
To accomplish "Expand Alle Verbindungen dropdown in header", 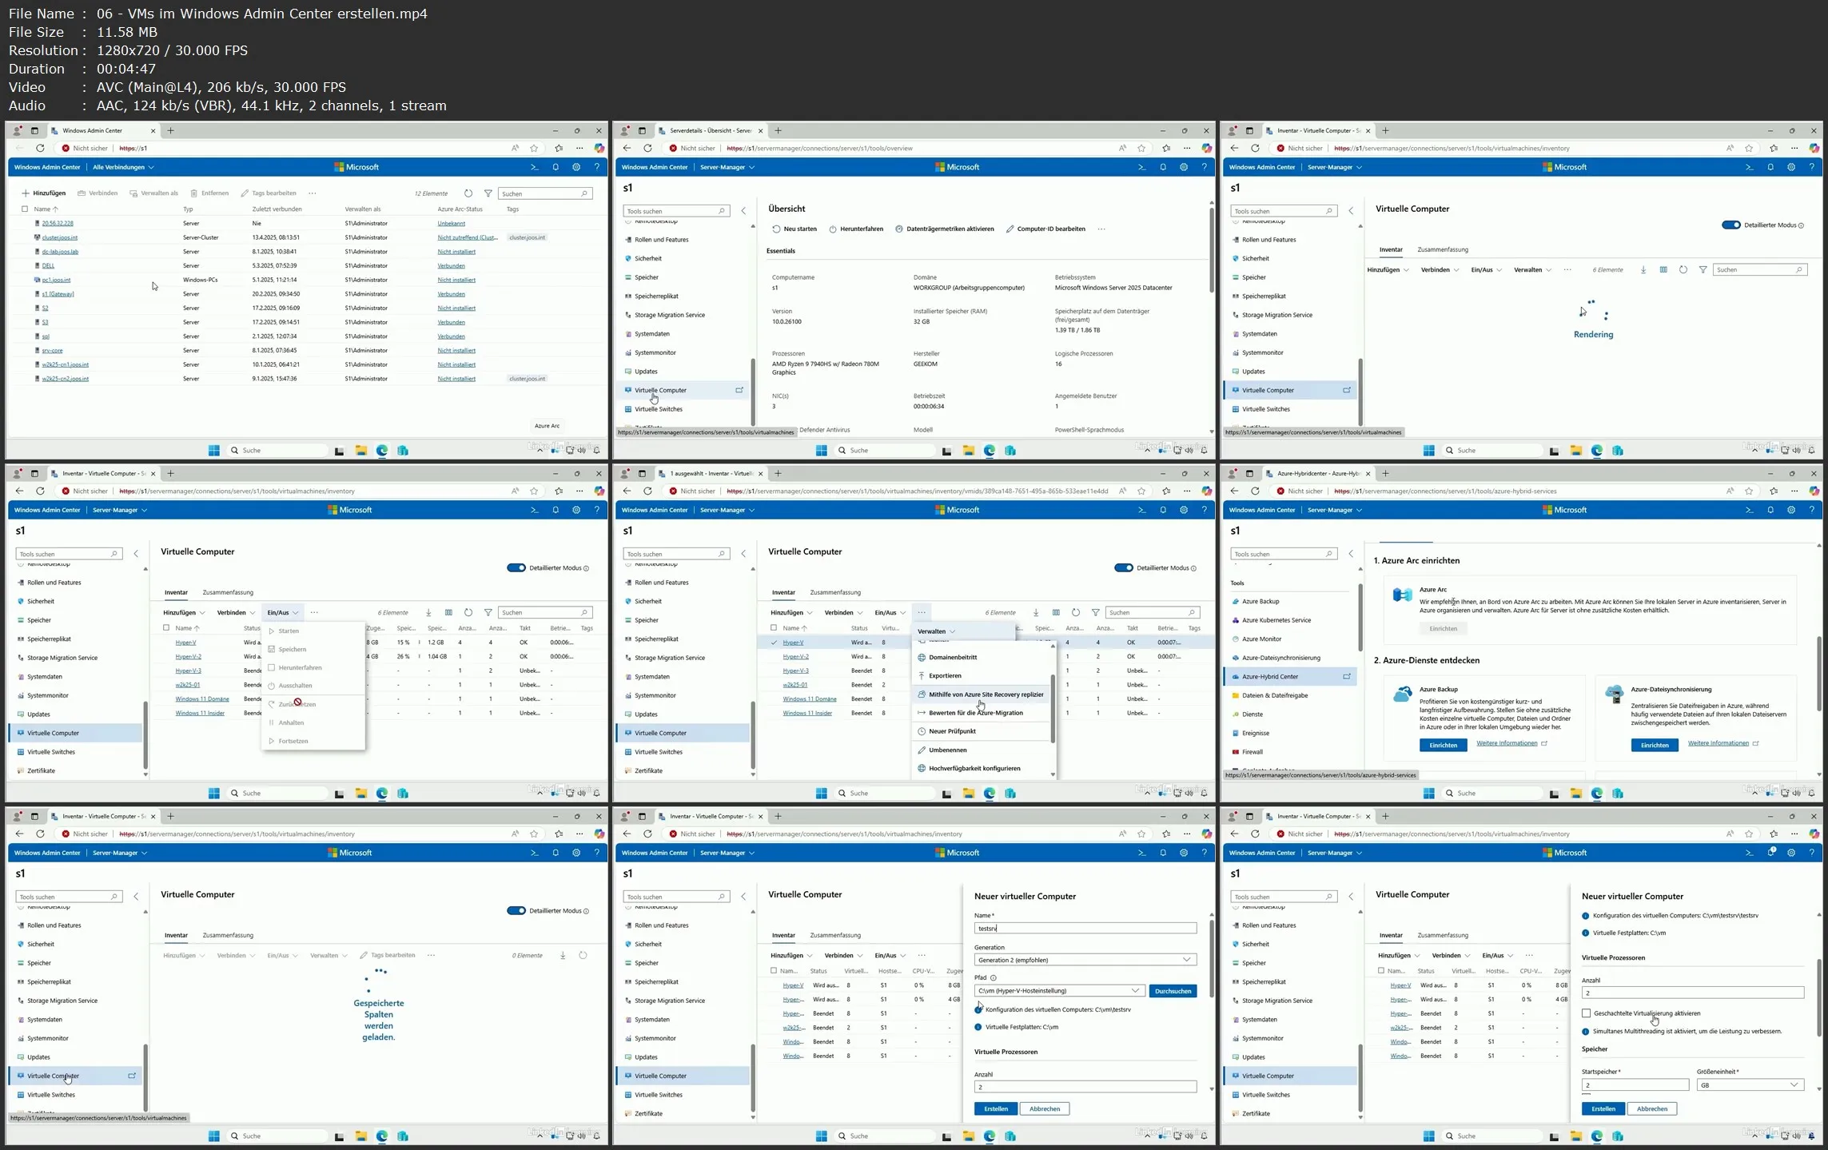I will pos(123,167).
